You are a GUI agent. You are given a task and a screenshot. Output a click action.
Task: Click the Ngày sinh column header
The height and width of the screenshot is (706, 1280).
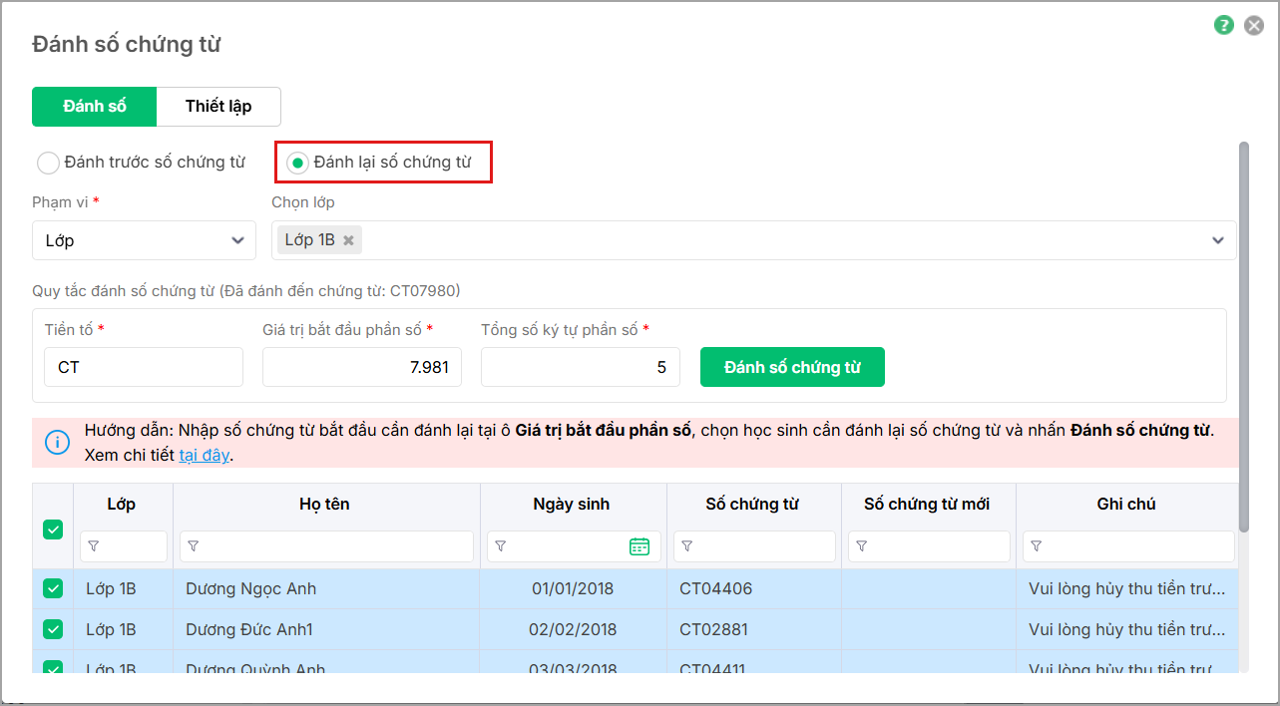click(x=572, y=505)
